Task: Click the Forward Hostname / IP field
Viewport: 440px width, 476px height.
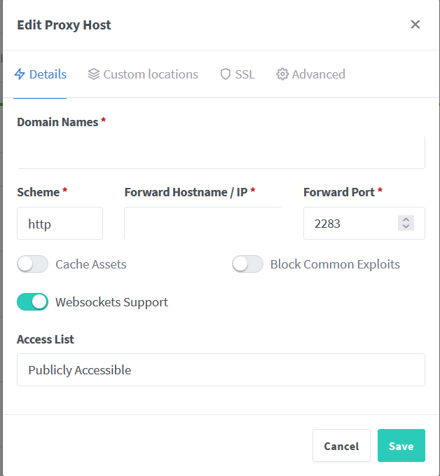Action: pyautogui.click(x=203, y=224)
